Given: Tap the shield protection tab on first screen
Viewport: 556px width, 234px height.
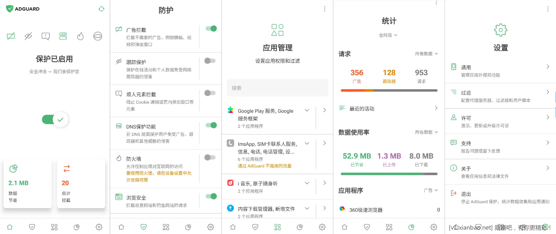Looking at the screenshot, I should tap(32, 227).
